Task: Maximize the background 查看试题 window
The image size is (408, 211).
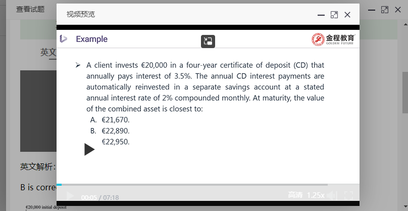Action: click(x=384, y=10)
